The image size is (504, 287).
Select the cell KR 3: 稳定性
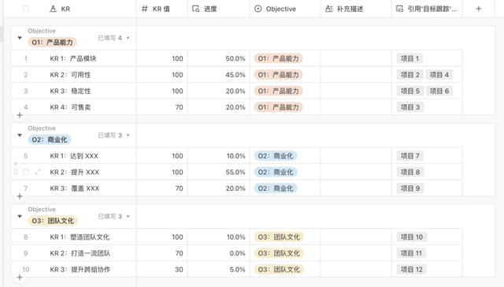[70, 91]
